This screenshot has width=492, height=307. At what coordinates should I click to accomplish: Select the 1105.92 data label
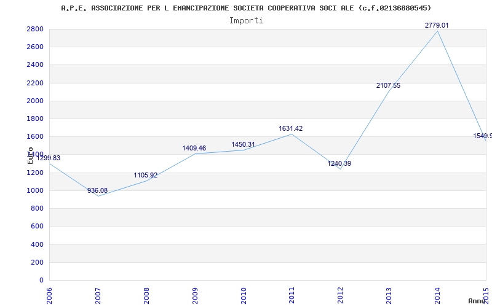[146, 176]
